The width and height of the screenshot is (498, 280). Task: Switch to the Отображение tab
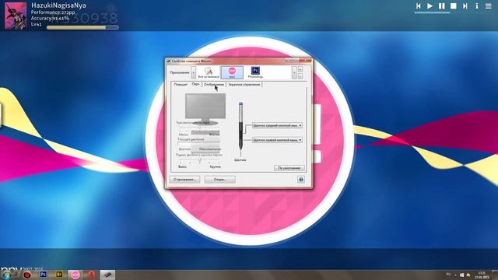(x=214, y=85)
